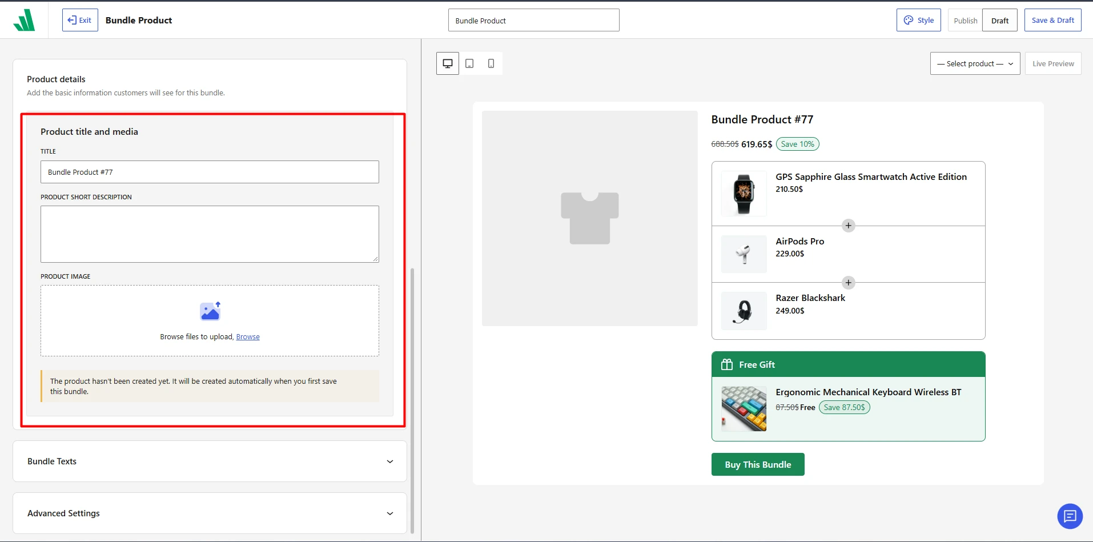Focus the product short description textarea
This screenshot has width=1093, height=542.
click(210, 234)
